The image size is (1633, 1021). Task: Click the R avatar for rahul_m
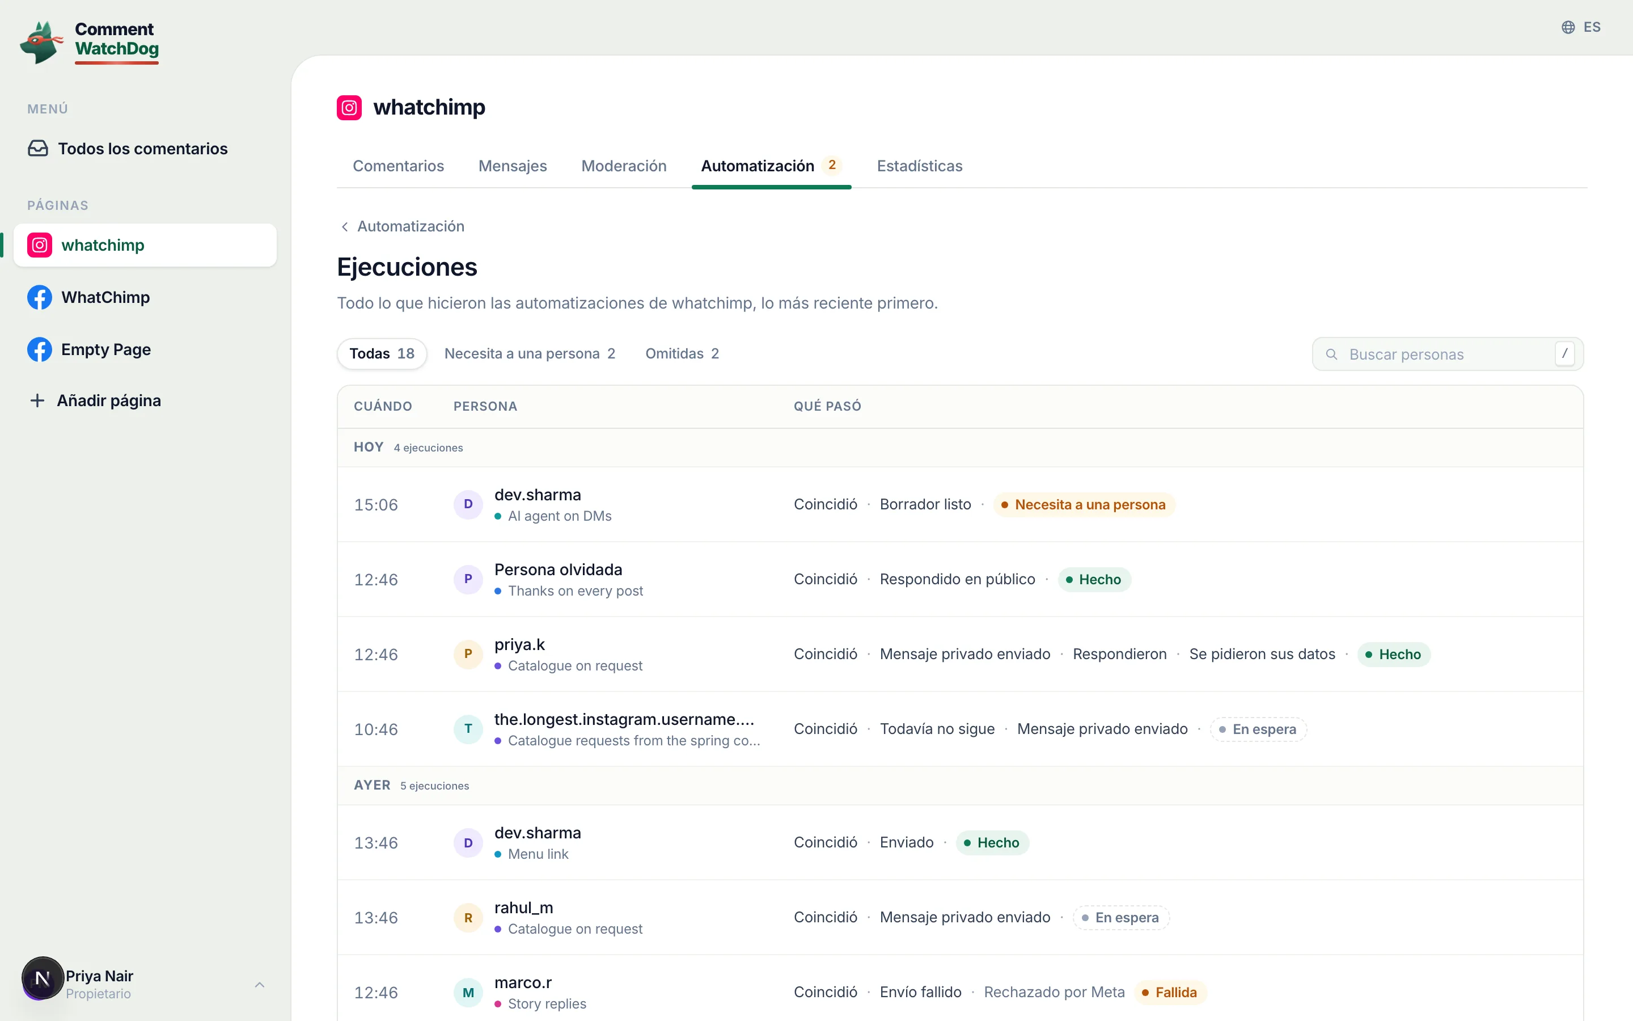(468, 918)
